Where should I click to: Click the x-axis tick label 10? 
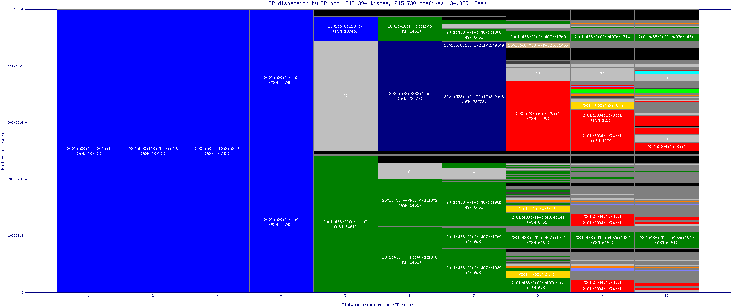point(666,295)
